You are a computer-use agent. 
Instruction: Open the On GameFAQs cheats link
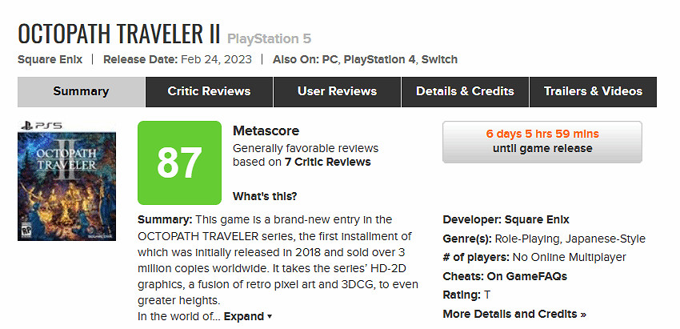528,276
